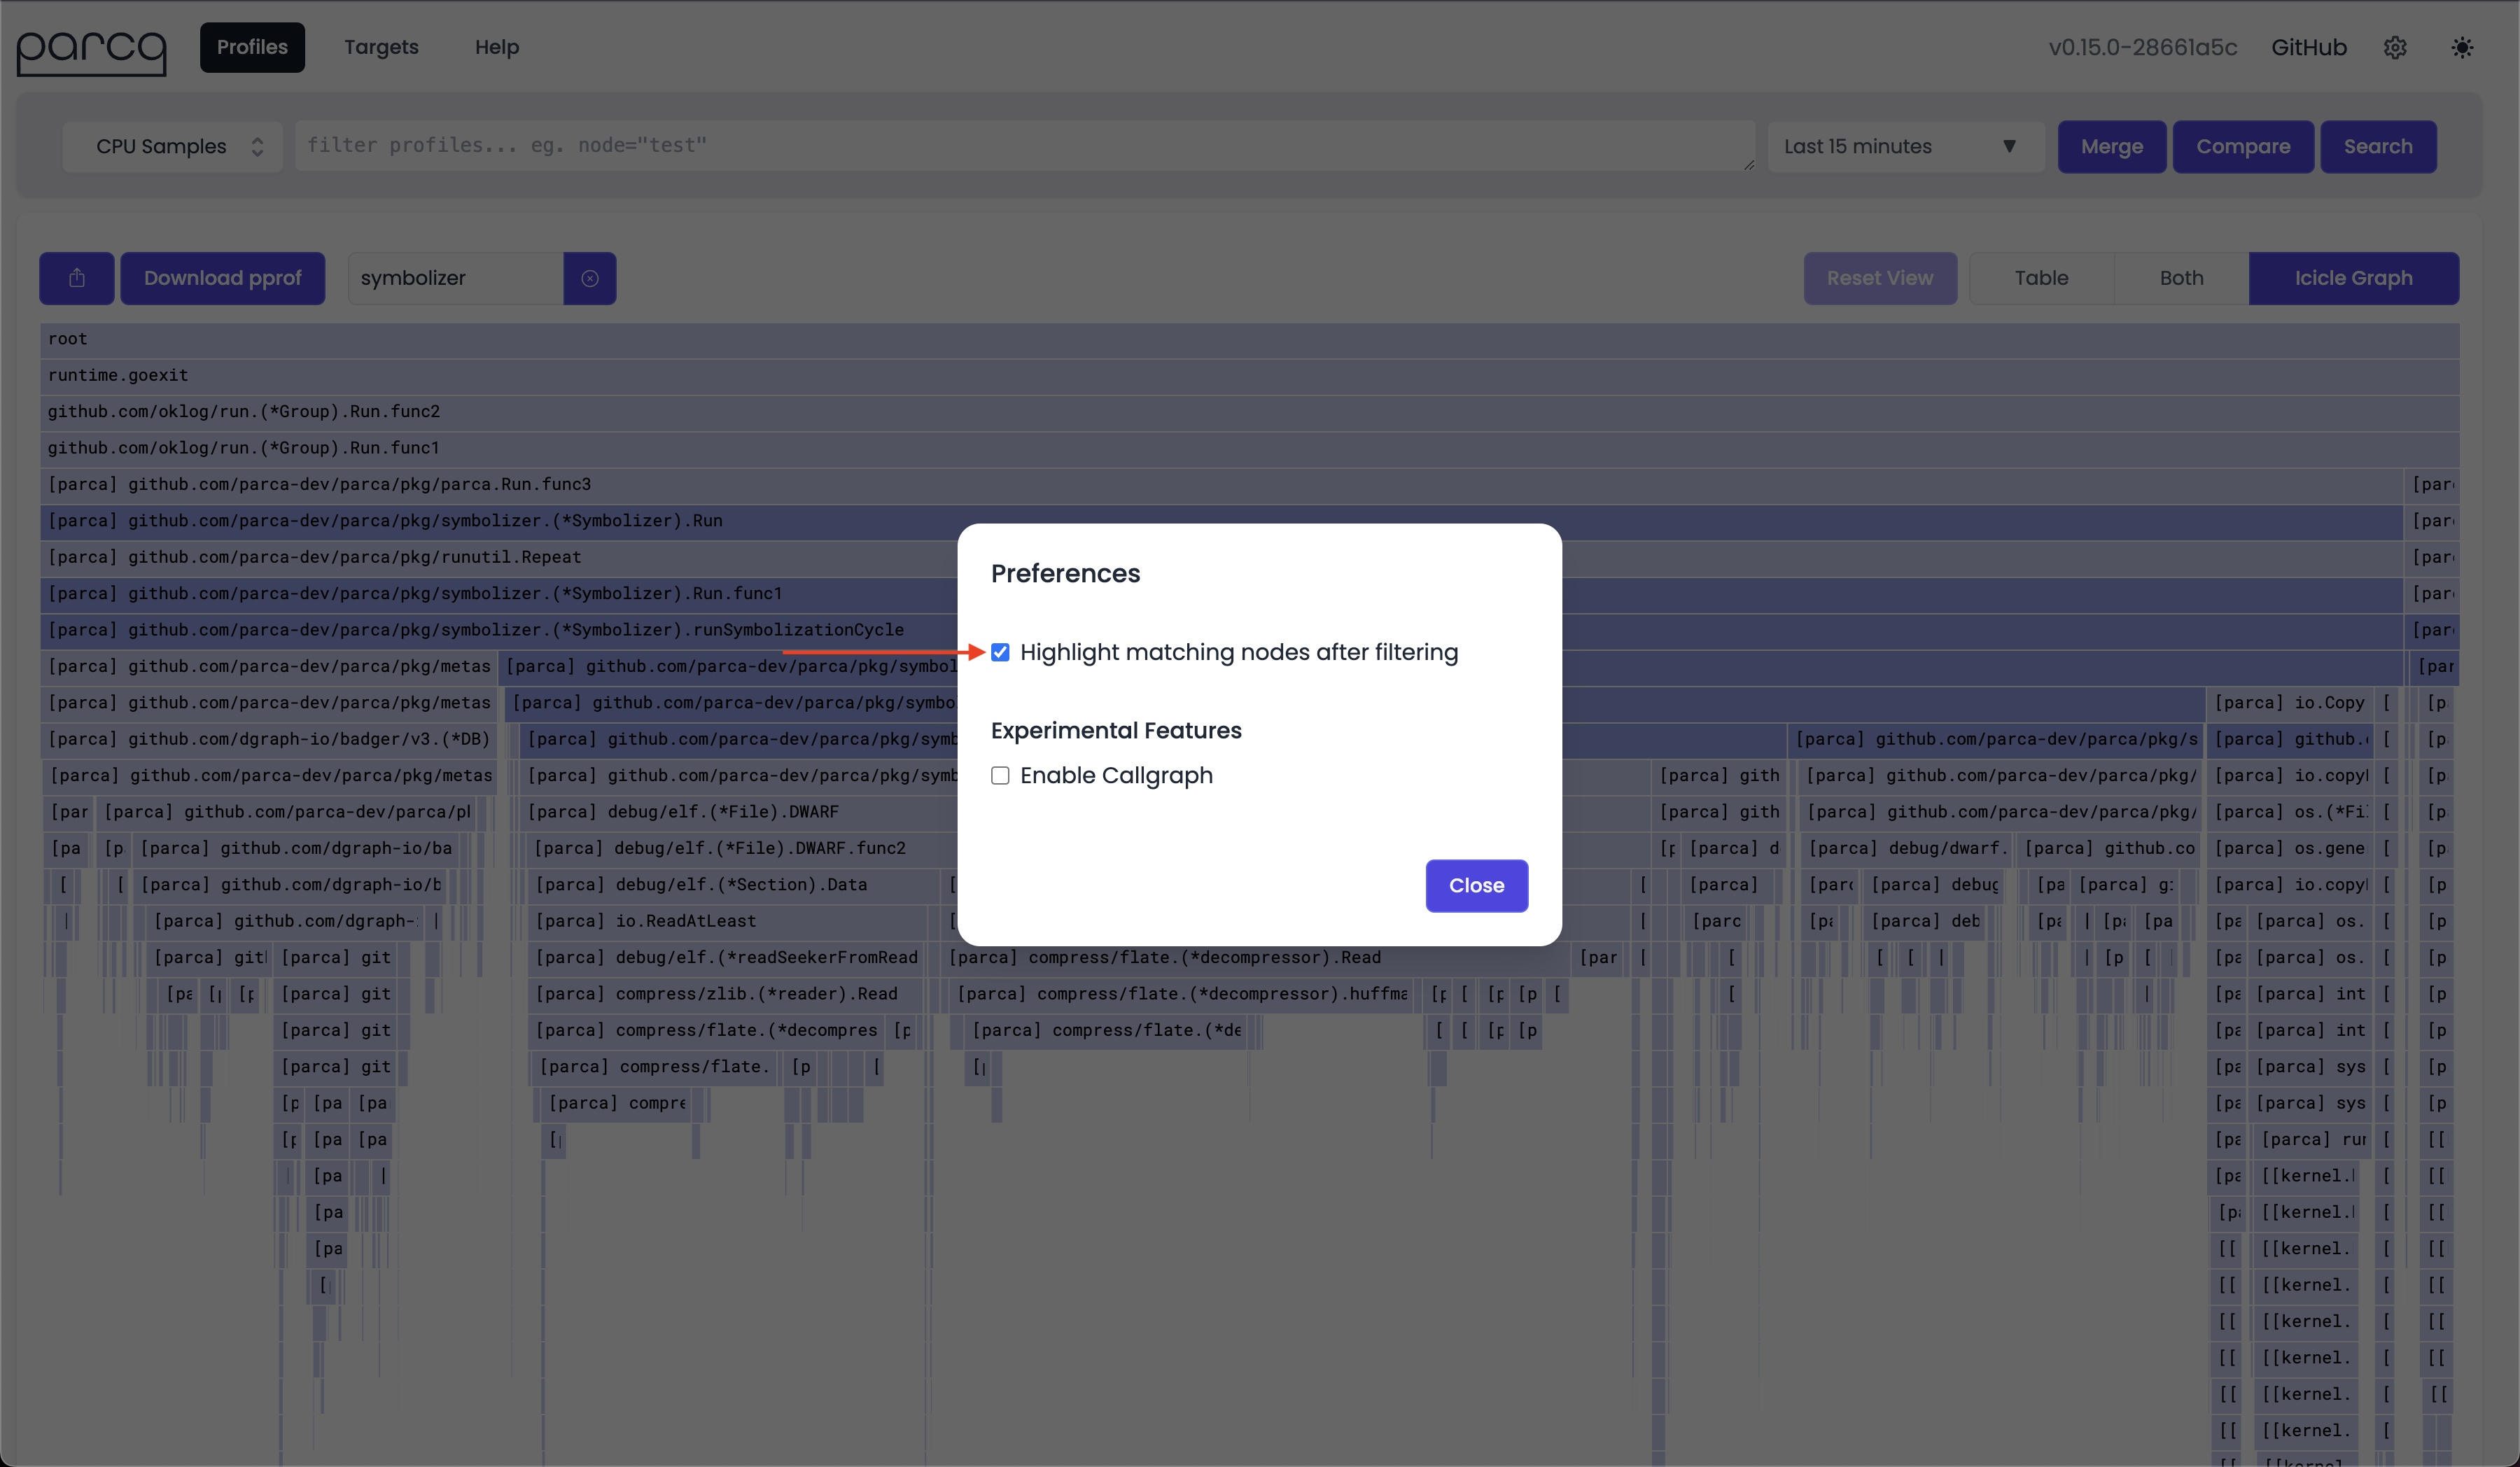Click the Compare button
Image resolution: width=2520 pixels, height=1467 pixels.
coord(2243,146)
